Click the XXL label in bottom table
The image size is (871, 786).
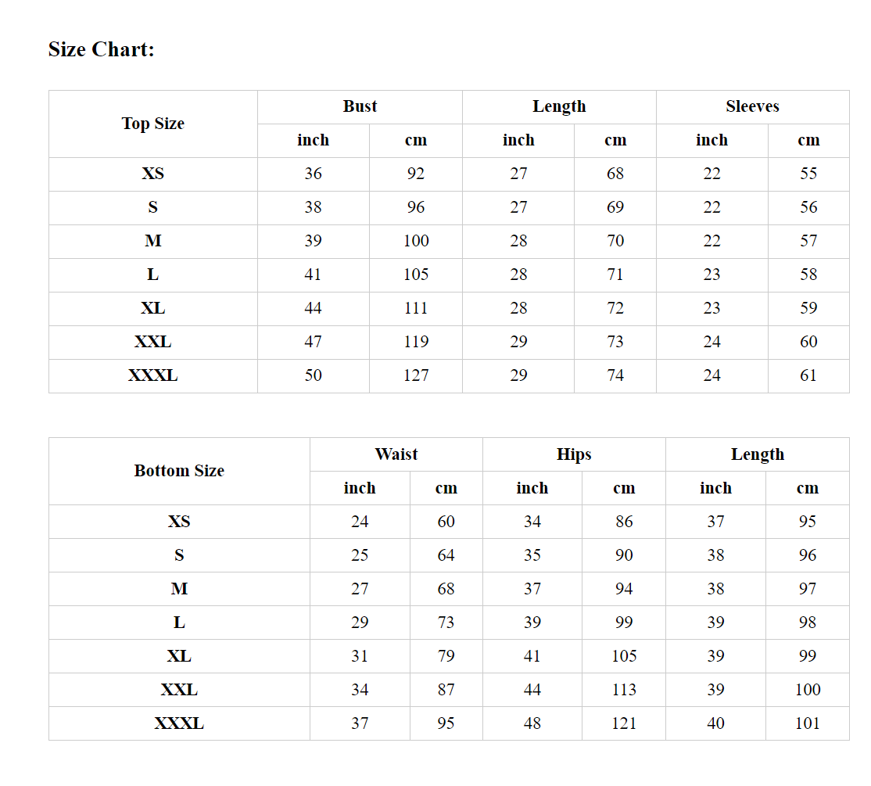tap(179, 690)
